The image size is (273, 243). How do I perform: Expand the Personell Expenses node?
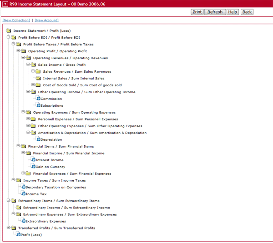pos(28,119)
